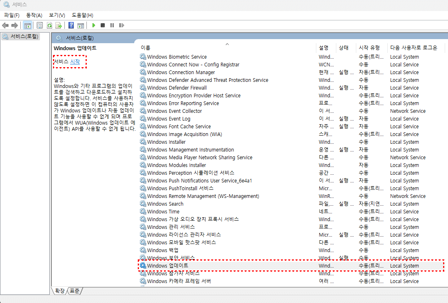The image size is (448, 303).
Task: Select Windows 관리 서비스 row
Action: (x=291, y=227)
